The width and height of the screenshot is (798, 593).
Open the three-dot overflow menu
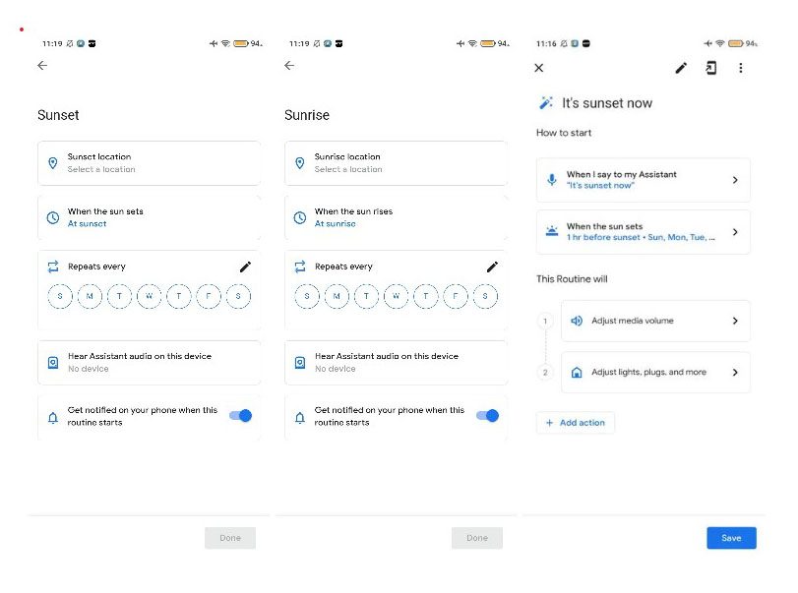pos(741,68)
